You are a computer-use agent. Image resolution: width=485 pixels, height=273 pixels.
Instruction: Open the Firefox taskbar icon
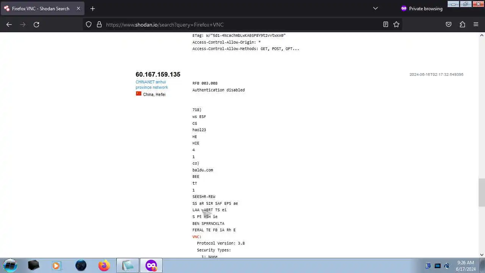(104, 265)
